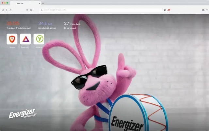Viewport: 209px width, 131px height.
Task: Click the search magnifier icon
Action: tap(41, 10)
